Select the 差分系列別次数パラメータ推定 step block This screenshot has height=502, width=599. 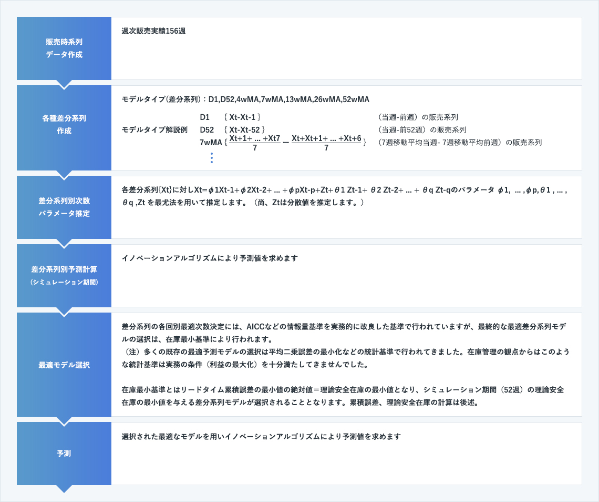64,207
